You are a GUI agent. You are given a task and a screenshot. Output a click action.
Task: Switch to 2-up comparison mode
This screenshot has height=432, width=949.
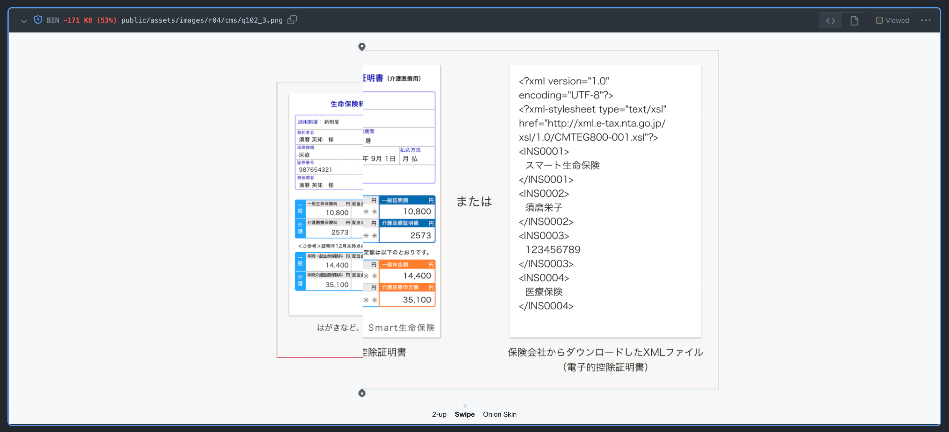click(439, 414)
